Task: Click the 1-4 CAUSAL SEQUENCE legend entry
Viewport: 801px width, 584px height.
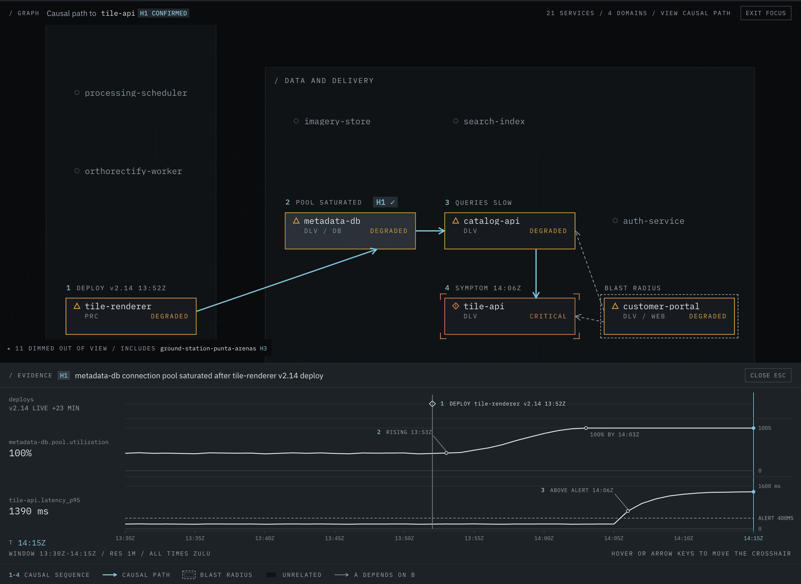Action: click(x=49, y=575)
